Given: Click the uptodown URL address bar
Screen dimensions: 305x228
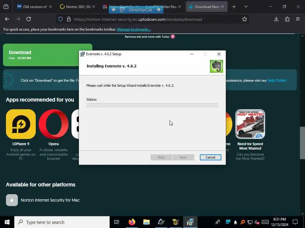Looking at the screenshot, I should point(138,19).
